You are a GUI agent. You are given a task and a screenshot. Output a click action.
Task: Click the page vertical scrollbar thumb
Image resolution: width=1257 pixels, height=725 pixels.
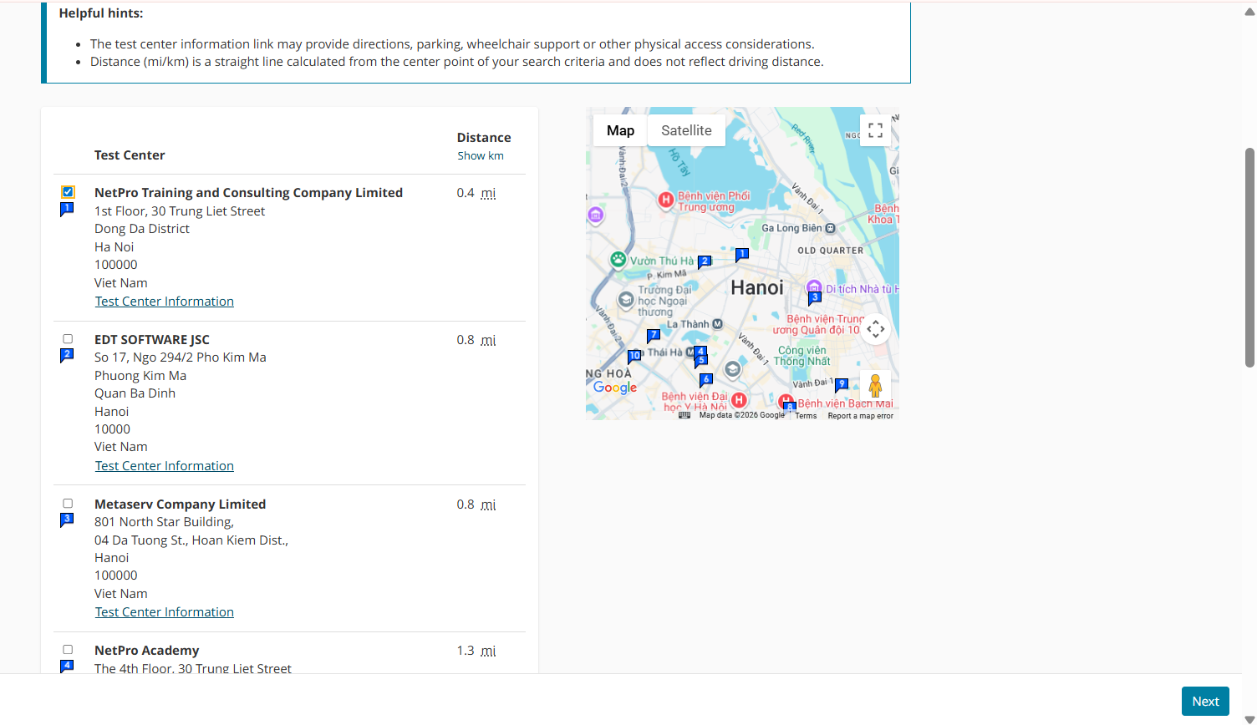pos(1249,257)
